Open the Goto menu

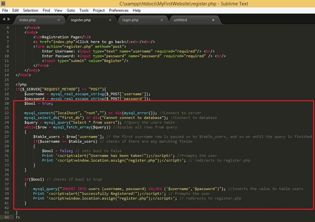click(71, 10)
